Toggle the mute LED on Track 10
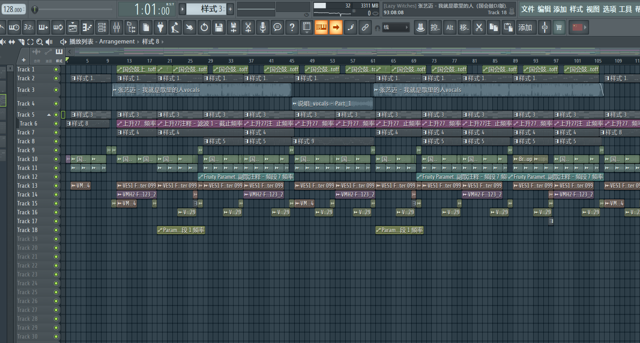Image resolution: width=640 pixels, height=343 pixels. coord(56,159)
